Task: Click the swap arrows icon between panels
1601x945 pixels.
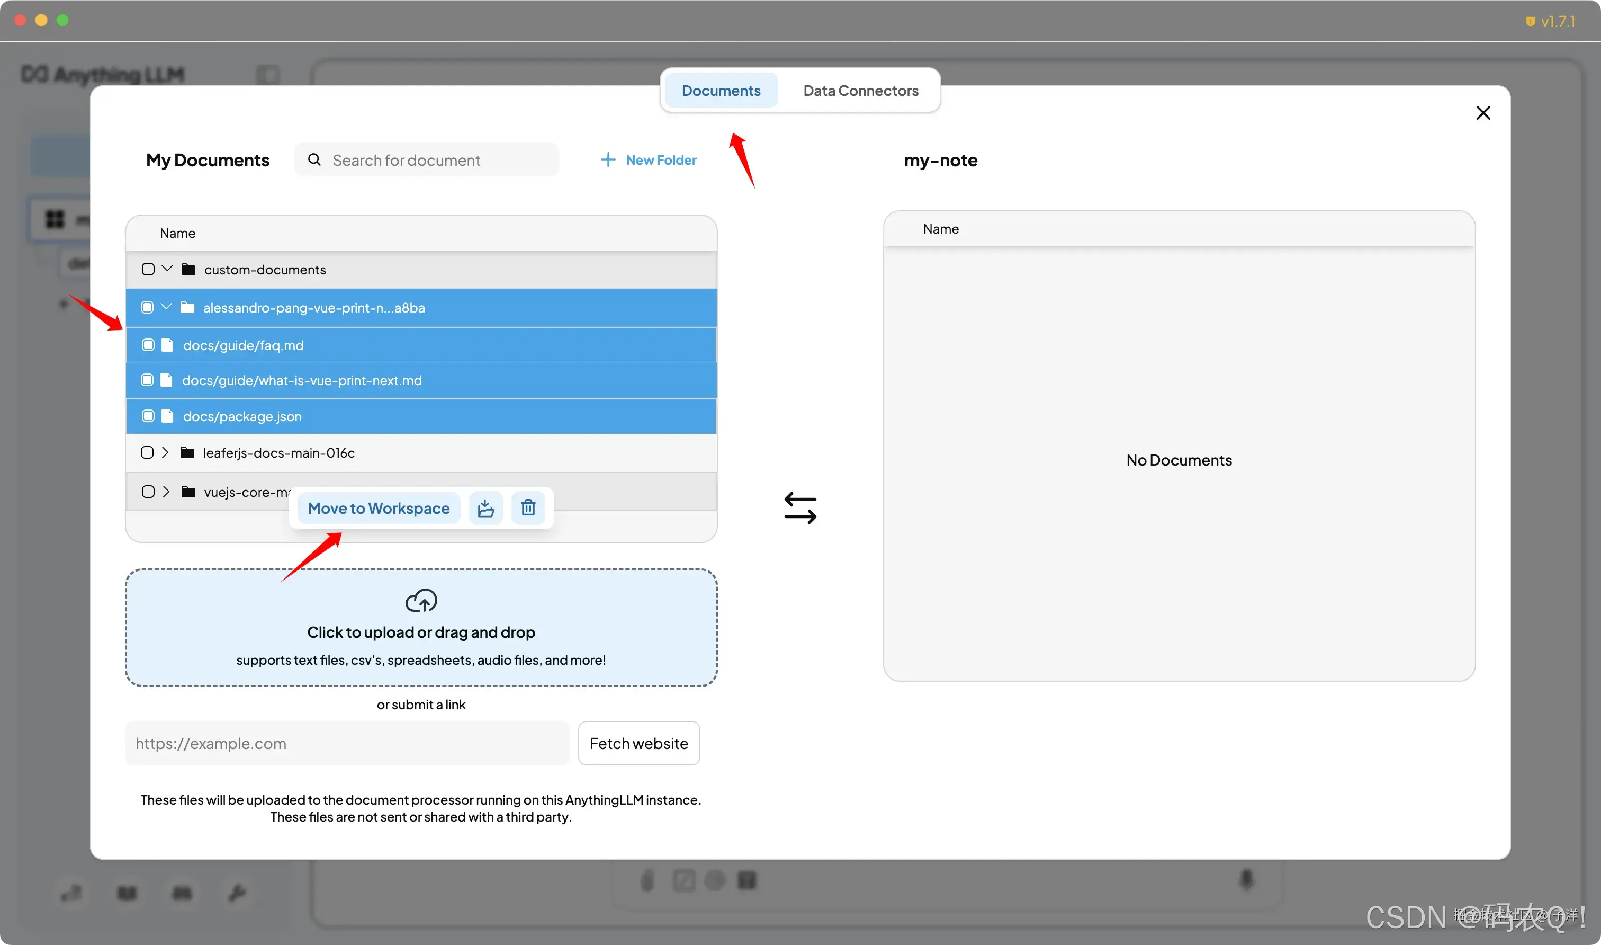Action: tap(800, 507)
